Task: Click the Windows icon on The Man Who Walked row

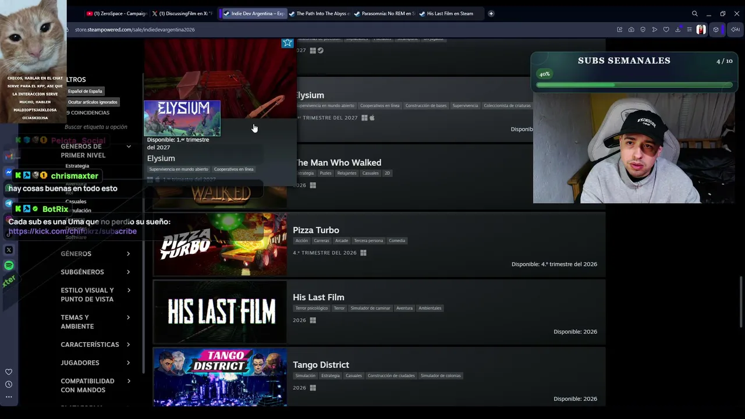Action: click(313, 185)
